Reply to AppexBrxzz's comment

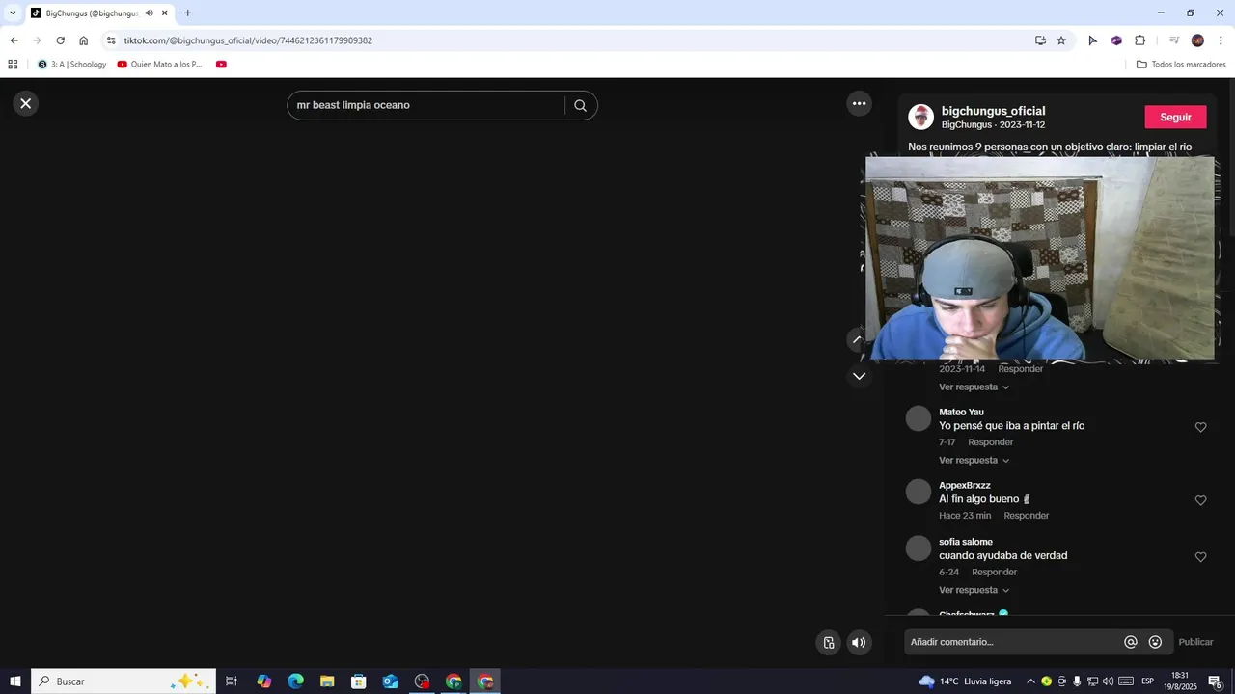pos(1026,516)
